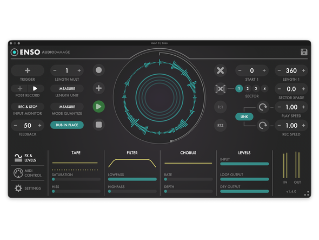
Task: Open the Settings tab
Action: (28, 188)
